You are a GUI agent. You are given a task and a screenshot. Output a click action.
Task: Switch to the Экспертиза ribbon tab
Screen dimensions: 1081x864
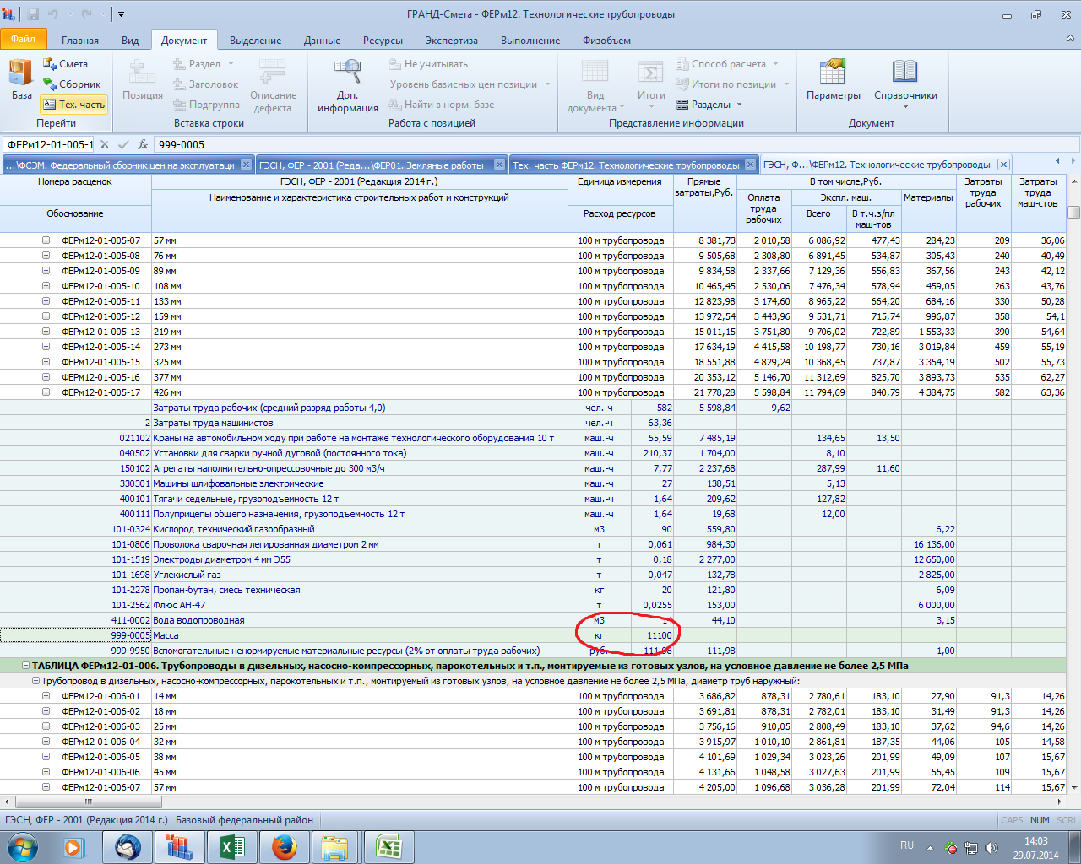[x=451, y=40]
